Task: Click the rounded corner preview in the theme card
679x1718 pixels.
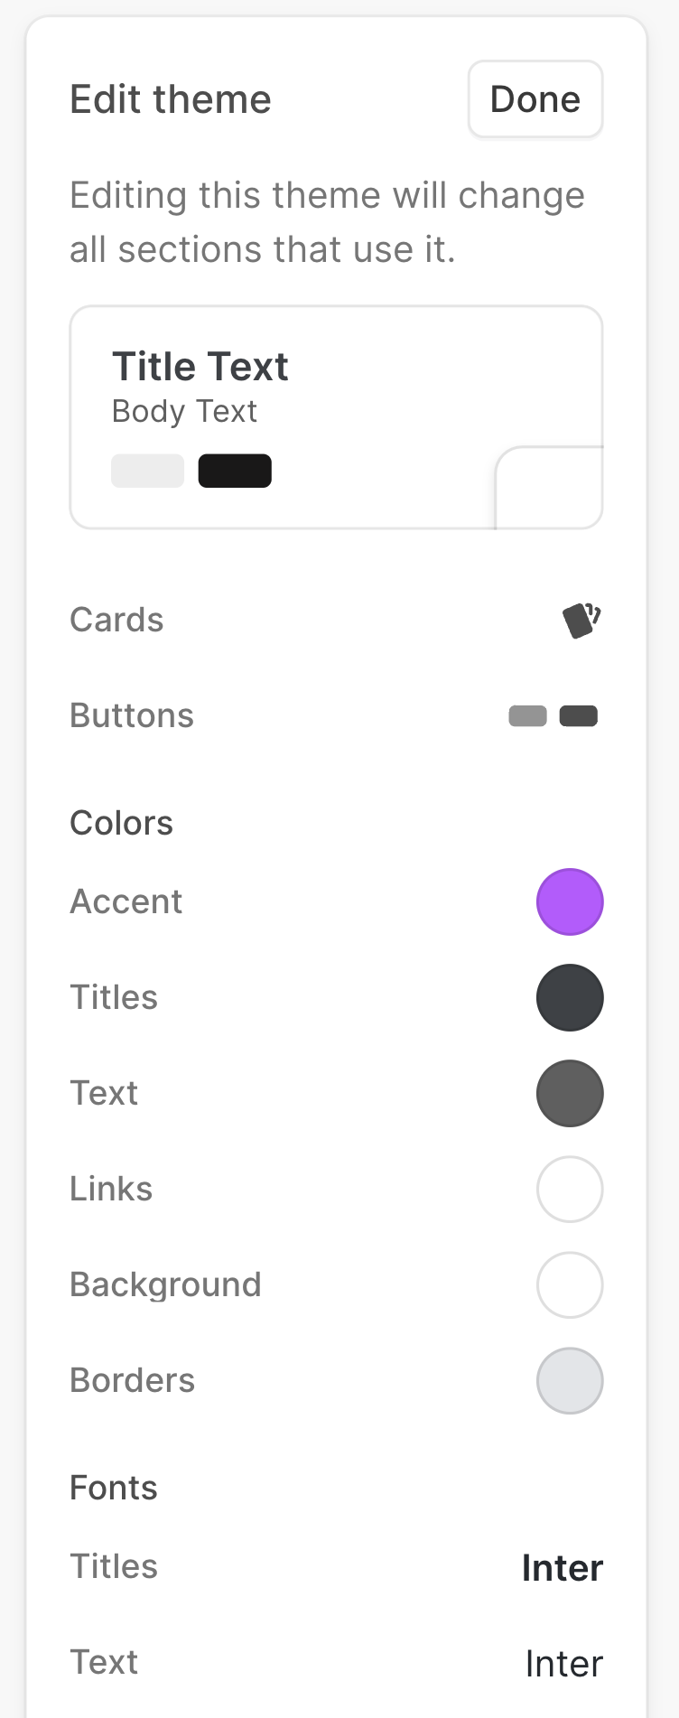Action: 549,488
